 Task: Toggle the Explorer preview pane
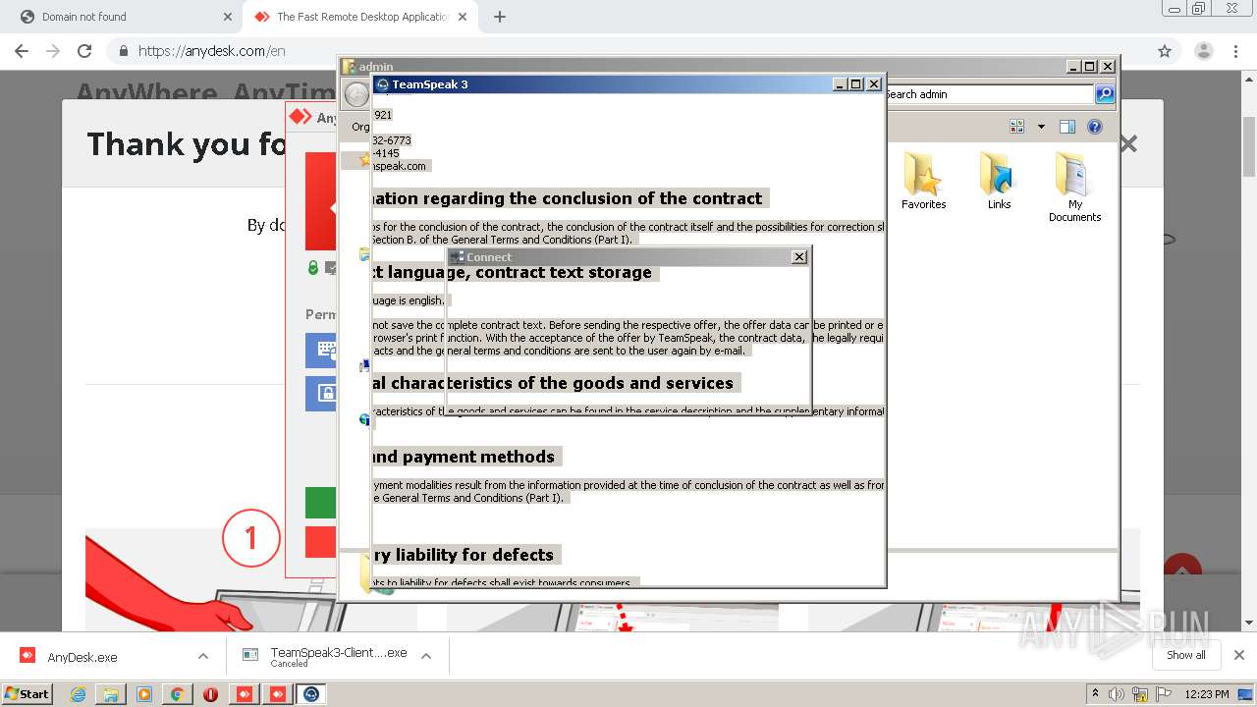tap(1067, 127)
